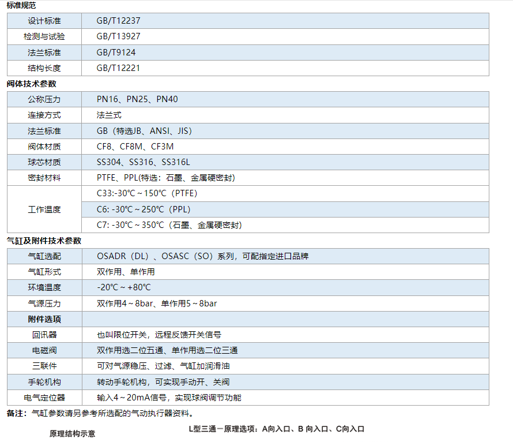Click the 气缸及附件技术参数 heading
This screenshot has width=513, height=442.
tap(44, 241)
